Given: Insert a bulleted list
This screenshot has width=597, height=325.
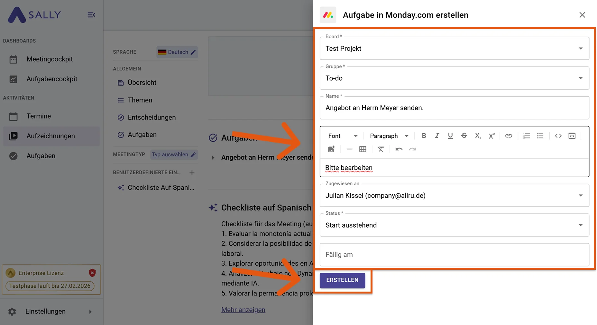Looking at the screenshot, I should (540, 136).
